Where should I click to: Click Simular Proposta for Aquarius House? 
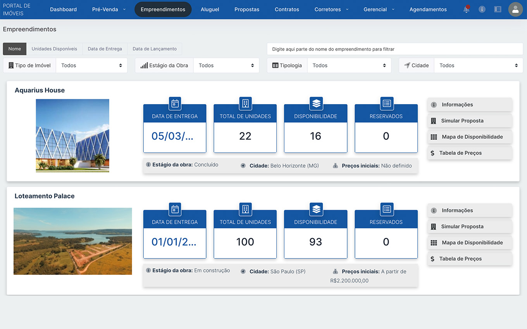(x=470, y=121)
